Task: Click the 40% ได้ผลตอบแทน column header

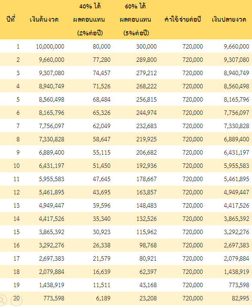Action: 92,20
